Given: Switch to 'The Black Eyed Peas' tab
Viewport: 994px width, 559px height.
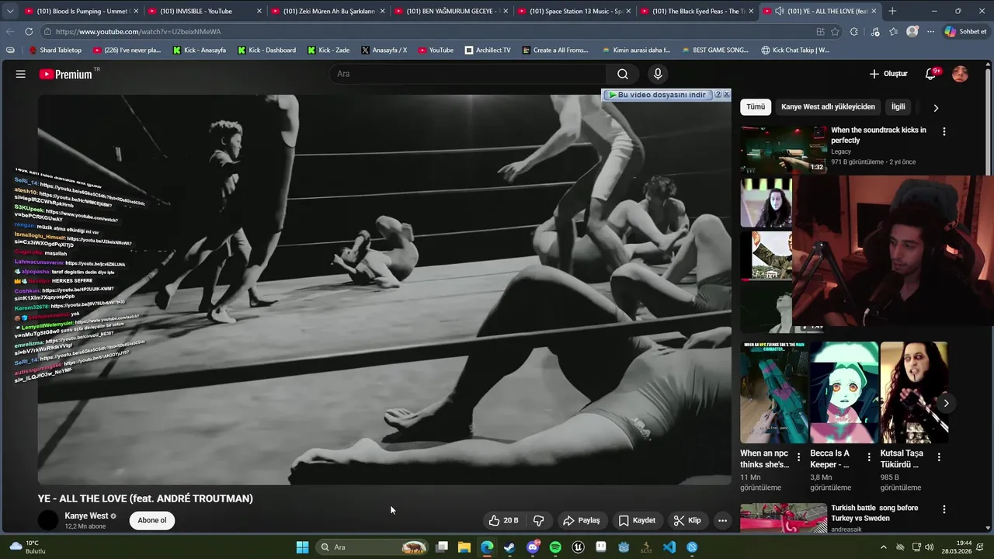Looking at the screenshot, I should click(696, 11).
